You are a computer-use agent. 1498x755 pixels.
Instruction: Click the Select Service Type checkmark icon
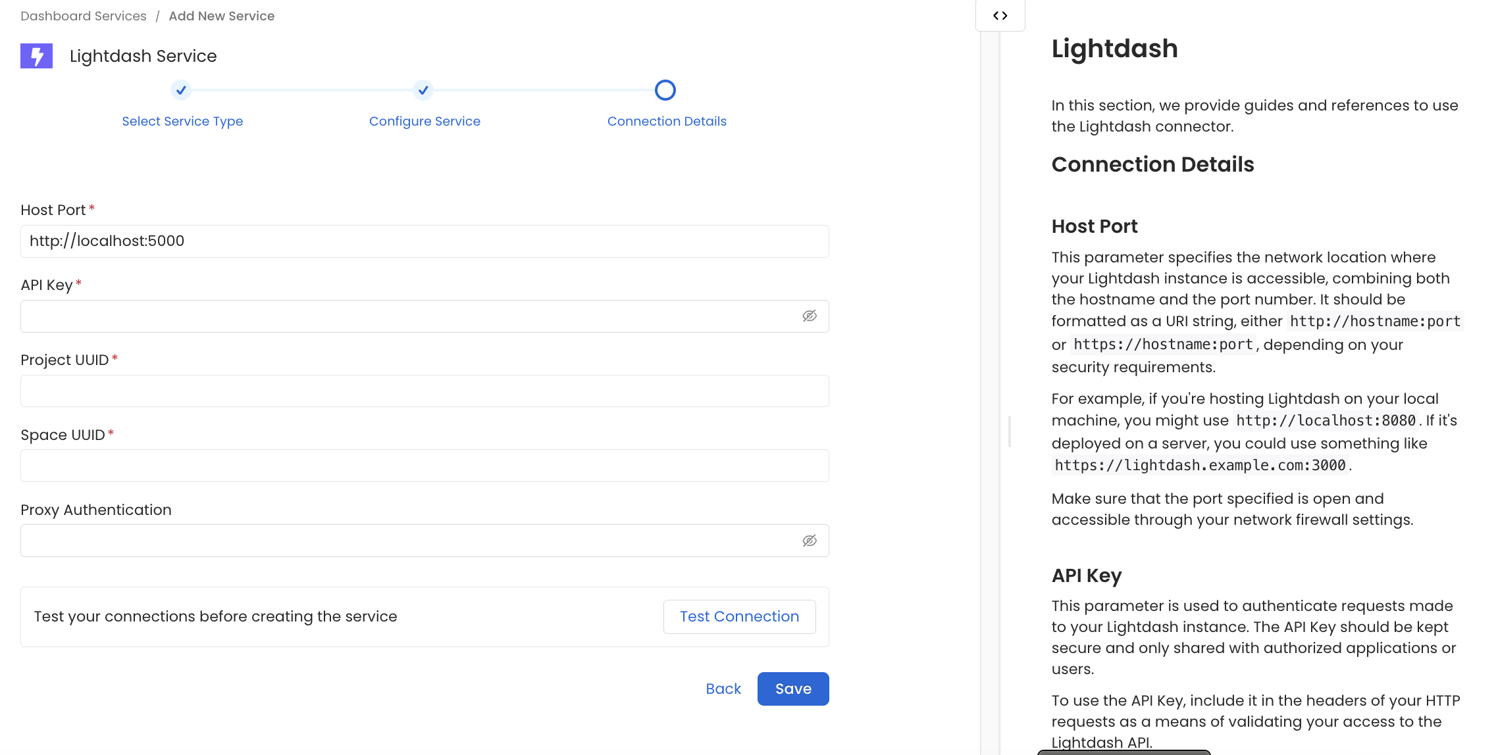182,90
